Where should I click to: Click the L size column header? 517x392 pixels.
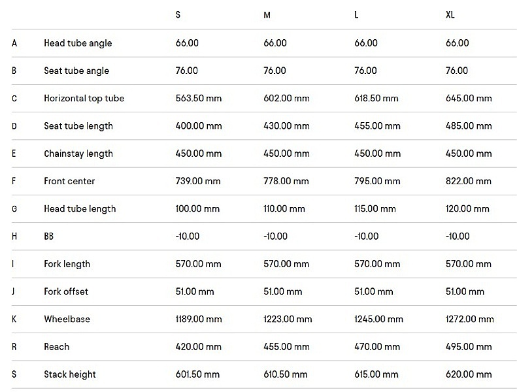[x=356, y=15]
